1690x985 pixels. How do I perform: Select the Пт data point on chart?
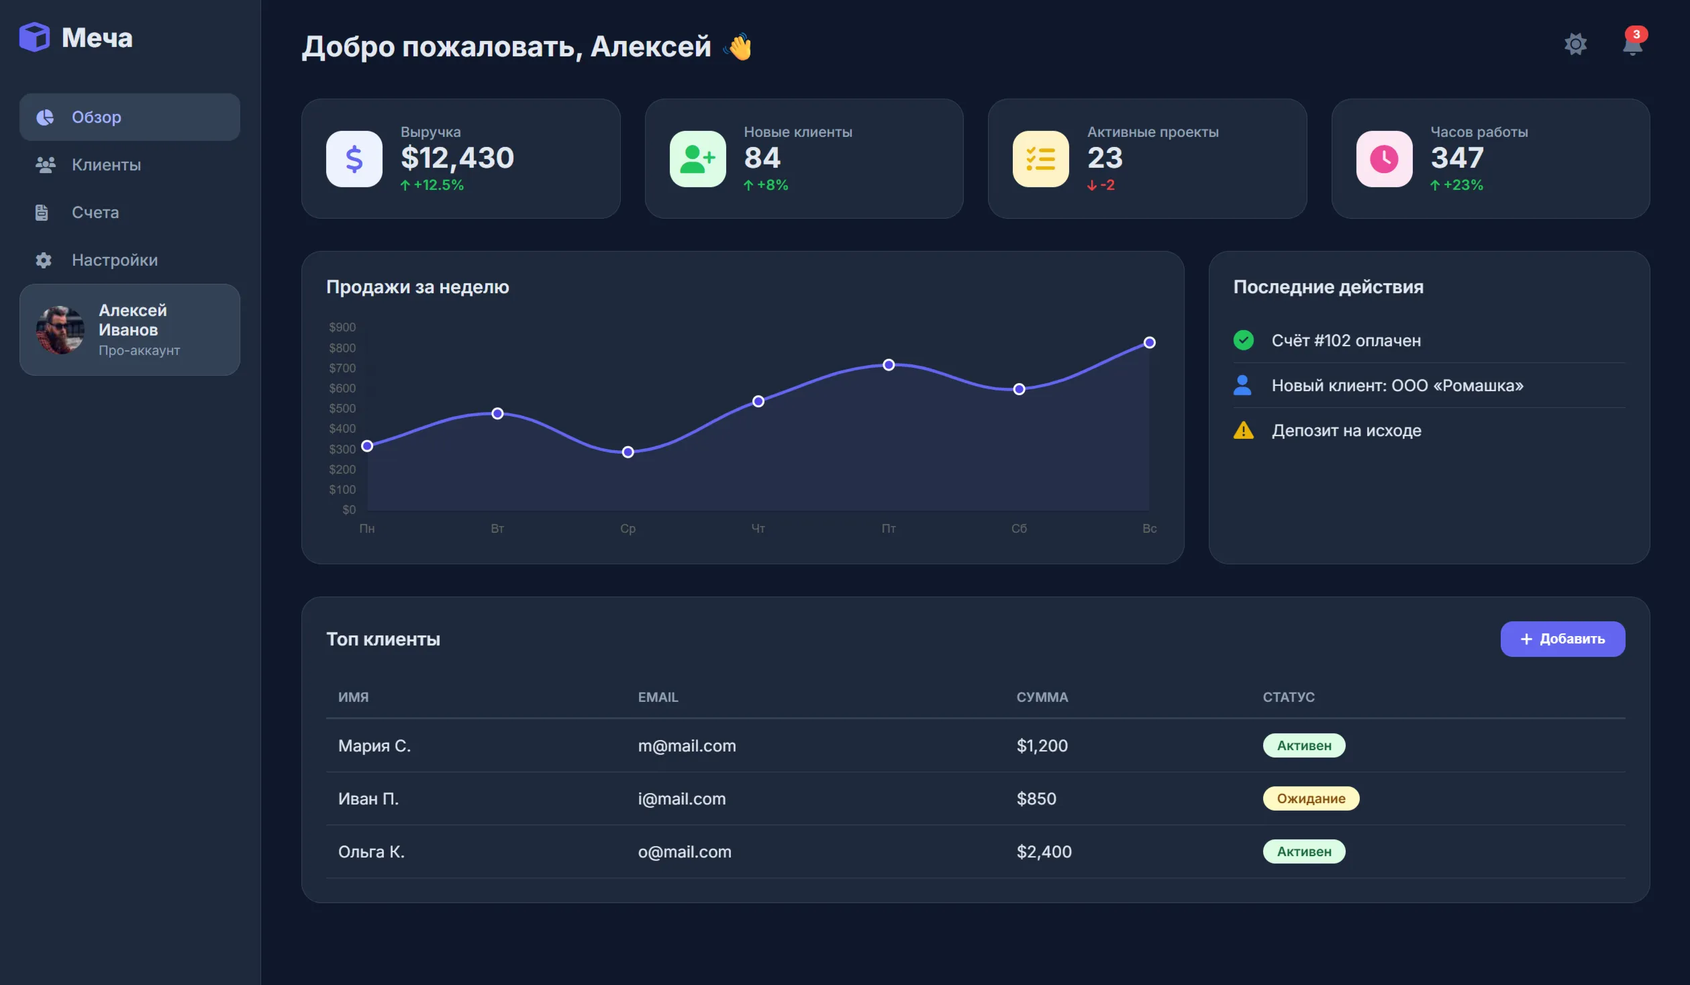(x=889, y=365)
